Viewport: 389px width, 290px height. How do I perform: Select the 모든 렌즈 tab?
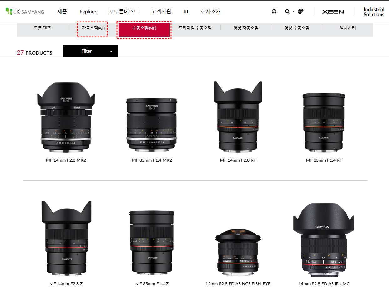(42, 28)
